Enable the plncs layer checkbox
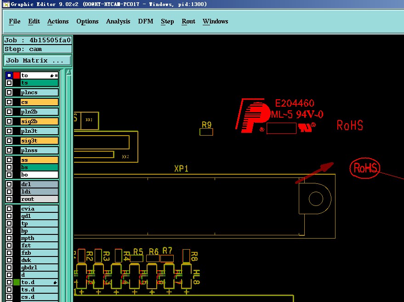Viewport: 404px width, 302px height. 9,92
